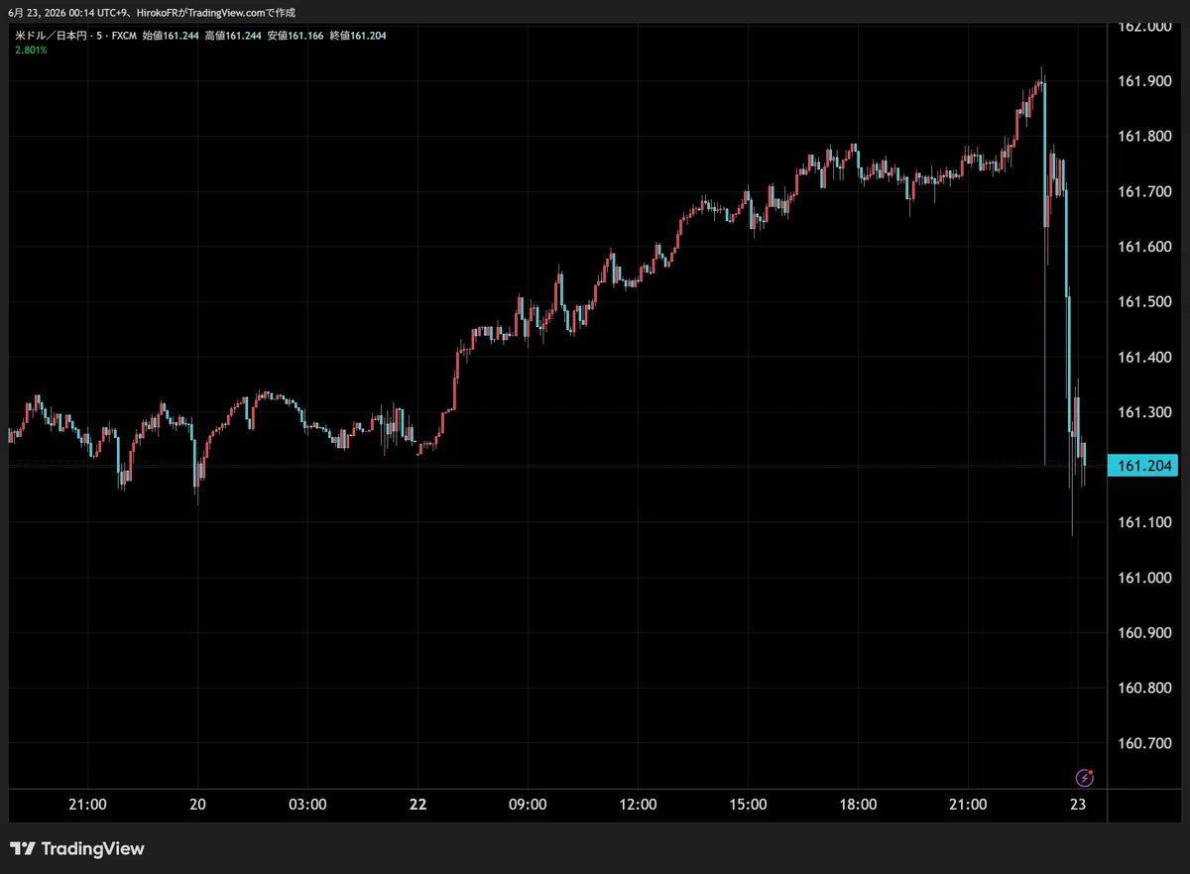Open the TradingView logo link
The image size is (1190, 874).
77,848
